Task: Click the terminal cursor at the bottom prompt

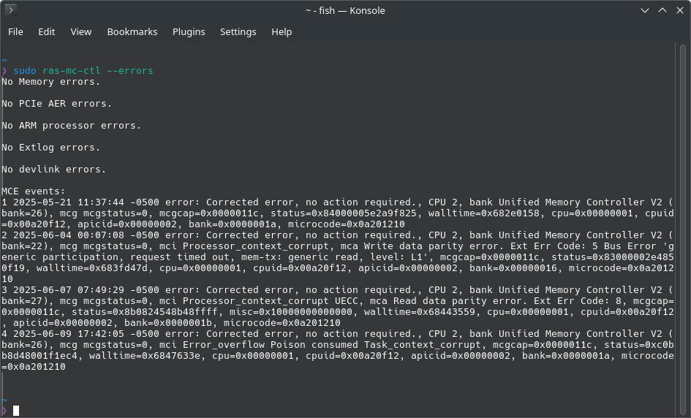Action: [x=16, y=411]
